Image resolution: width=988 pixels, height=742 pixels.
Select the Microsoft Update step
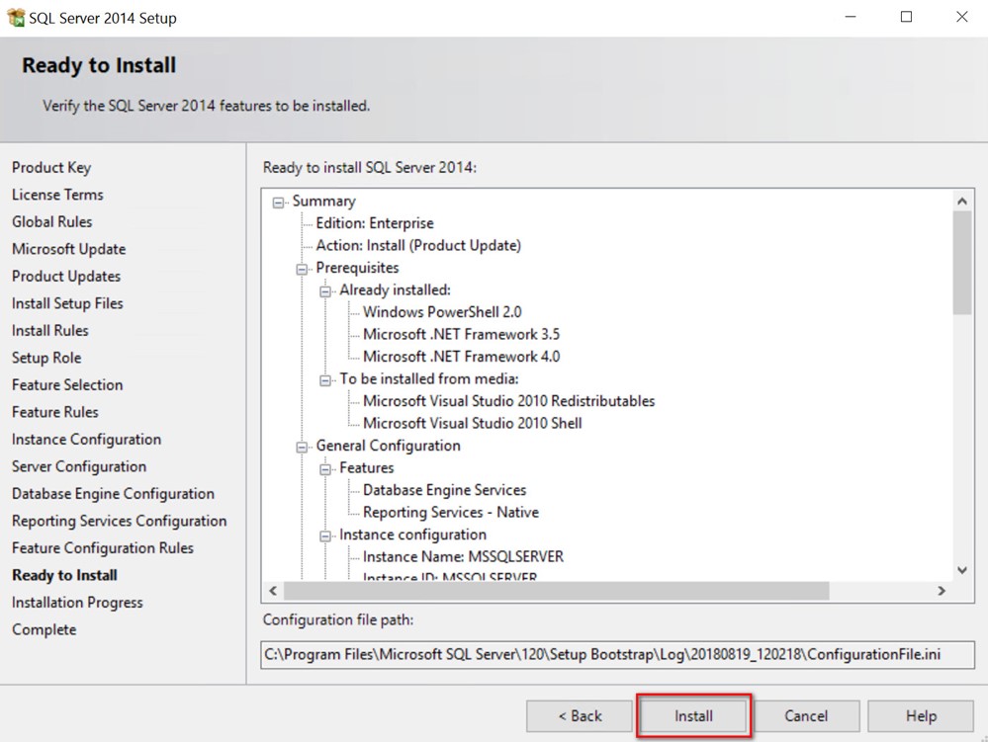coord(68,249)
